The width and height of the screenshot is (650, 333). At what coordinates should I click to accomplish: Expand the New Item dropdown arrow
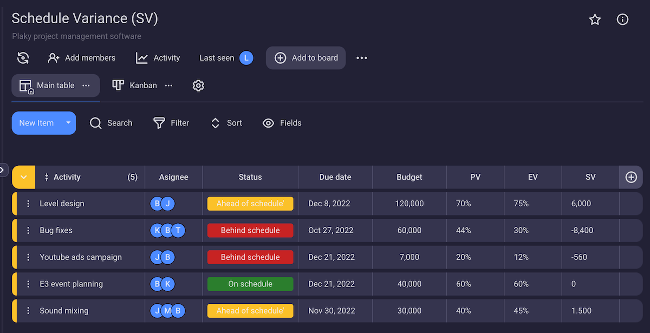pos(68,123)
